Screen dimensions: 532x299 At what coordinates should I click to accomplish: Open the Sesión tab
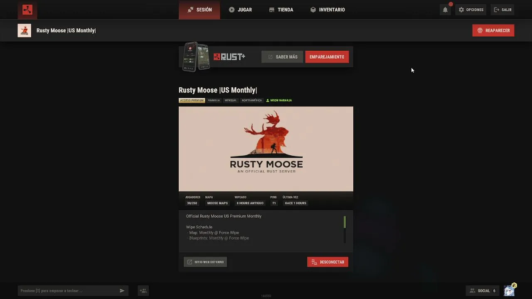pos(199,10)
